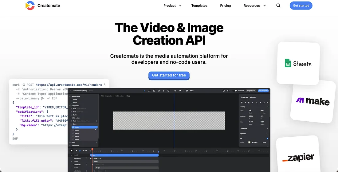Toggle the timeline loop button
The image size is (338, 172).
(80, 150)
